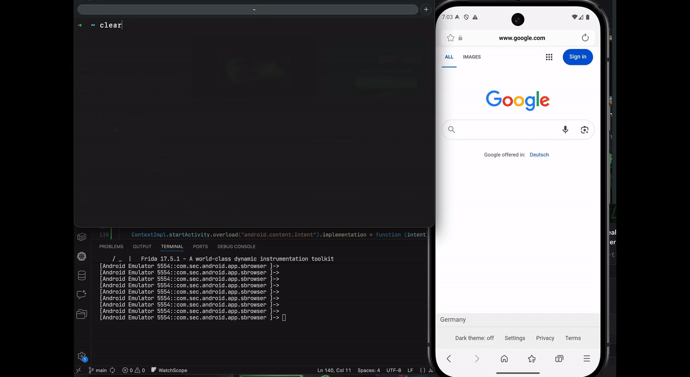
Task: Tap the browser home icon
Action: [504, 359]
